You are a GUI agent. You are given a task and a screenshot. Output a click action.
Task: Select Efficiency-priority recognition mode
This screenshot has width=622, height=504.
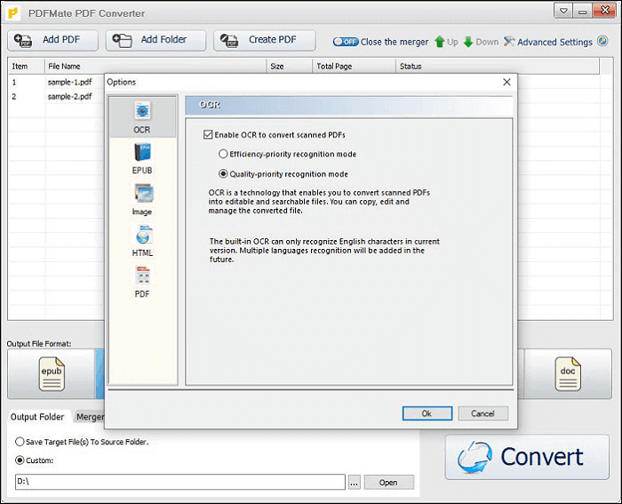(223, 154)
